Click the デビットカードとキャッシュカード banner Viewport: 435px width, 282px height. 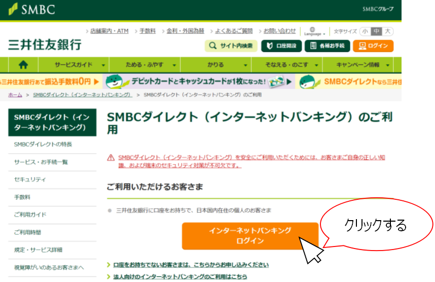tap(199, 81)
